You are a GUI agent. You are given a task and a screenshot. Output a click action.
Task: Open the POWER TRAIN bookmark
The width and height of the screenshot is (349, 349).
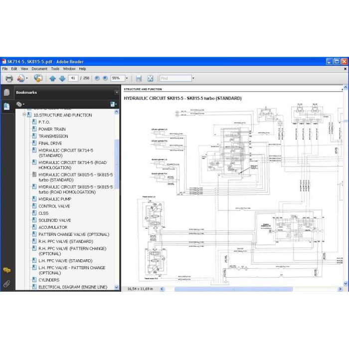tap(52, 129)
